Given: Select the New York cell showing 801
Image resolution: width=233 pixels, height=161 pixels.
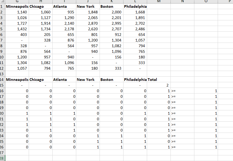Looking at the screenshot, I should click(88, 35).
